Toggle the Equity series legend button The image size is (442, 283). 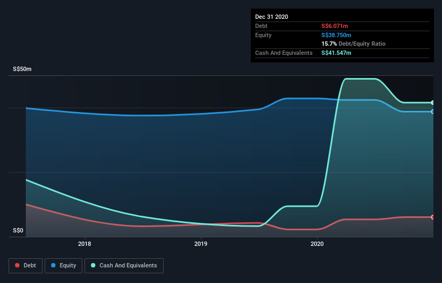(x=64, y=266)
